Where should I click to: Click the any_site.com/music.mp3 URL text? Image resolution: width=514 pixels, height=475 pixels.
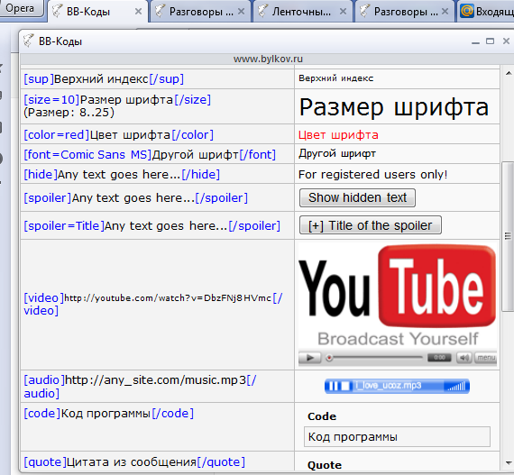click(x=155, y=380)
